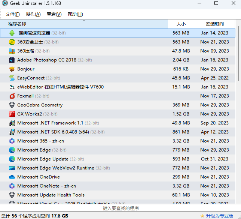The width and height of the screenshot is (241, 219).
Task: Select Microsoft .NET Framework 1.1 name
Action: click(x=50, y=123)
